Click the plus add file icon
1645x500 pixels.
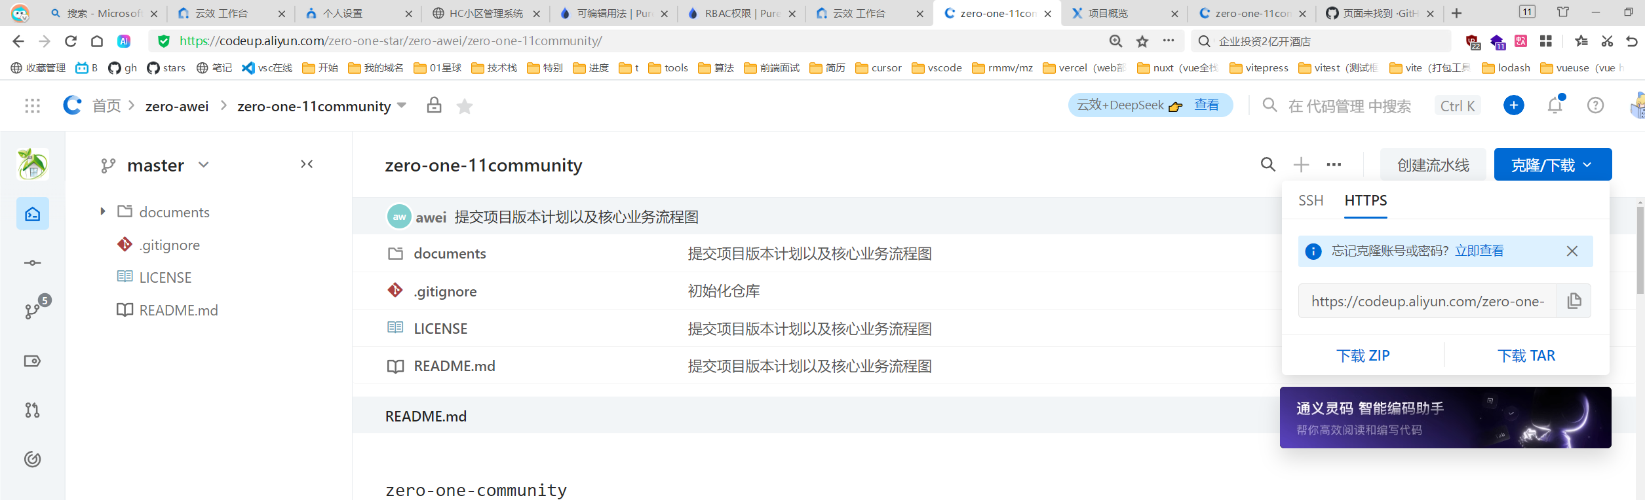[1301, 165]
